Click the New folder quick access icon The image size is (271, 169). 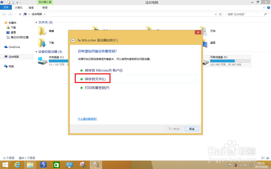point(13,2)
